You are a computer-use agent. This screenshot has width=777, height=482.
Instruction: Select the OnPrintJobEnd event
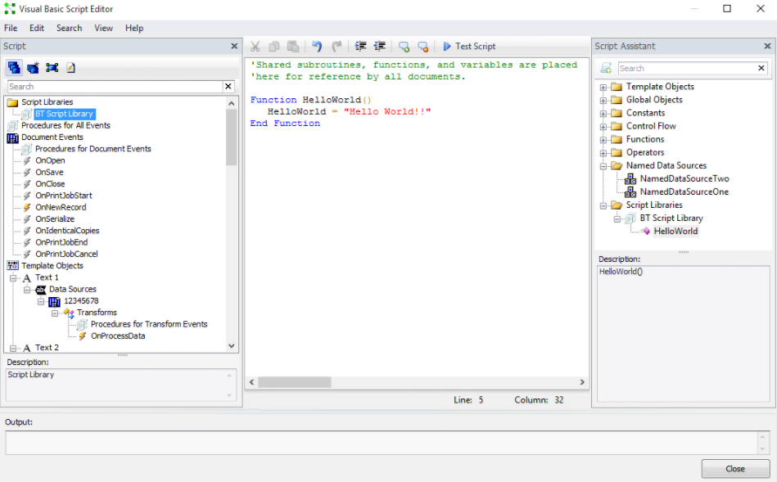(x=61, y=242)
